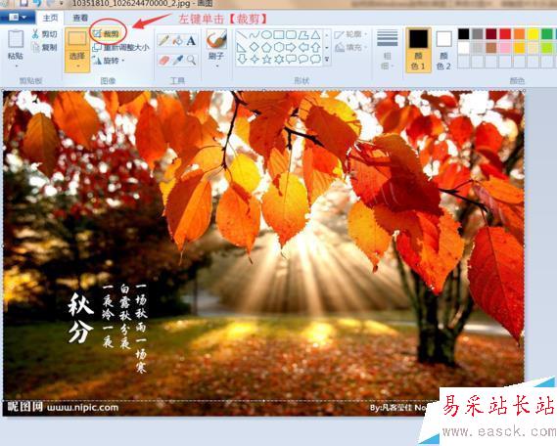557x446 pixels.
Task: Click the Cut (剪切) text button
Action: 49,34
